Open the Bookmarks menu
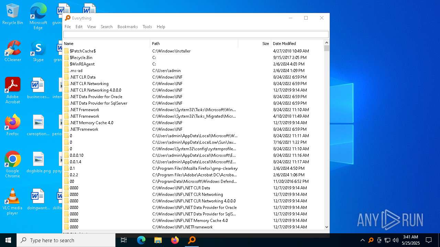The height and width of the screenshot is (247, 440). pos(128,27)
